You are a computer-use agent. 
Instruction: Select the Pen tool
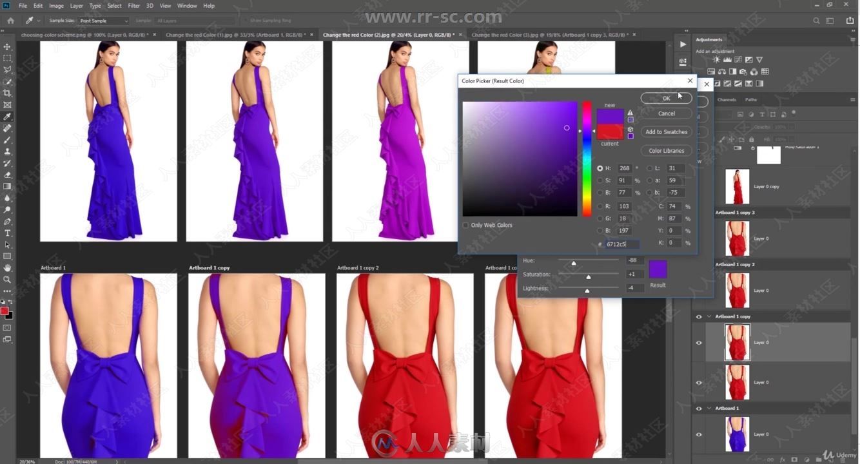7,221
